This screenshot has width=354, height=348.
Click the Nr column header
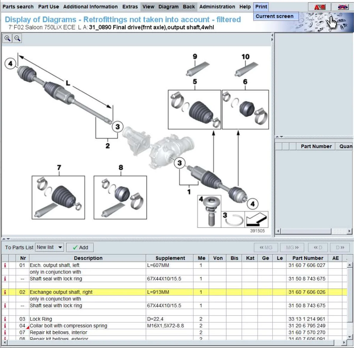[x=23, y=258]
